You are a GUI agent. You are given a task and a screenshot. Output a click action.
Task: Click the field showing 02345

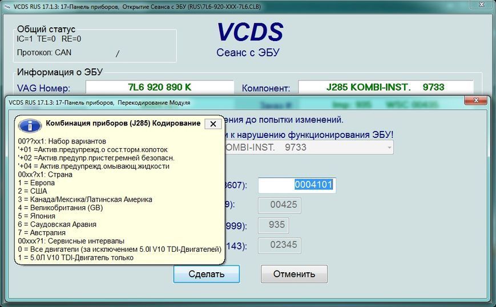click(x=279, y=245)
